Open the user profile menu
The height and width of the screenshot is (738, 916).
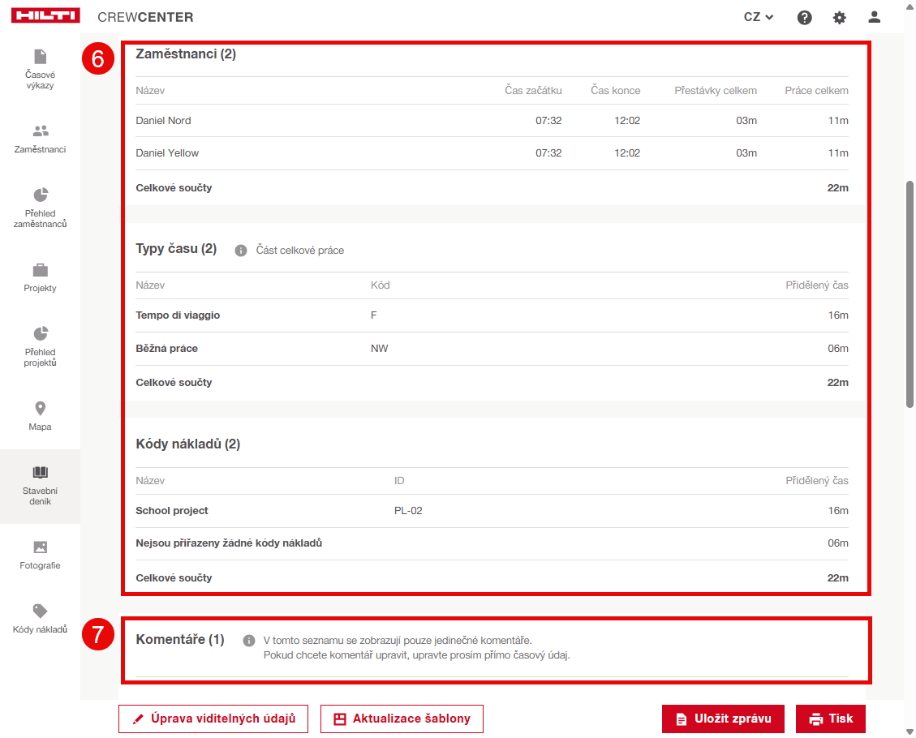coord(874,17)
